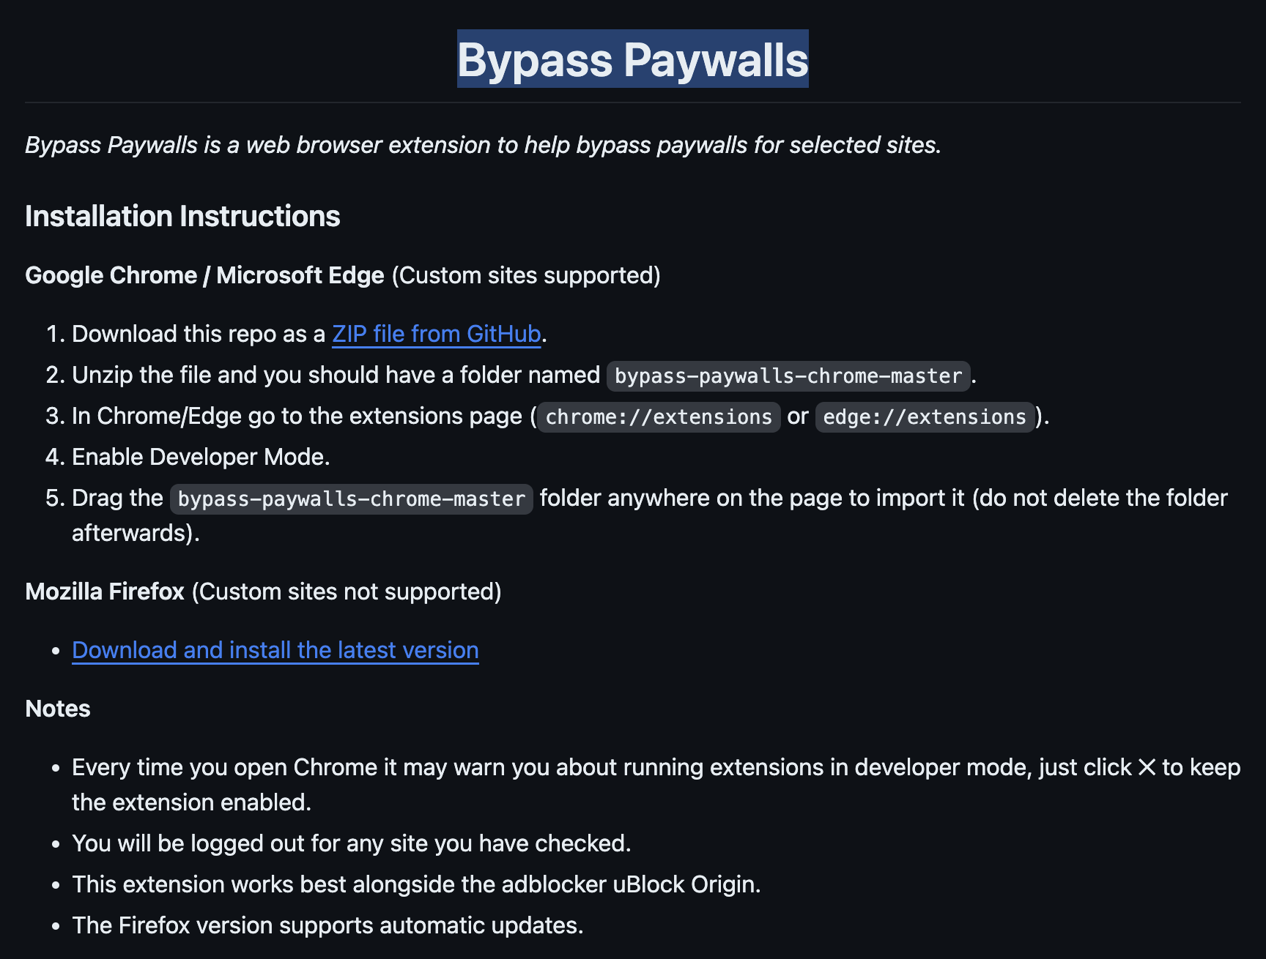Click the chrome://extensions code snippet
1266x959 pixels.
658,417
